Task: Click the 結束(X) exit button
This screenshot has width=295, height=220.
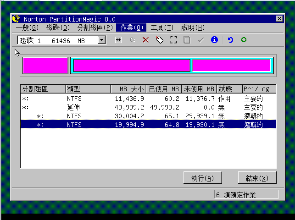Action: click(x=257, y=178)
